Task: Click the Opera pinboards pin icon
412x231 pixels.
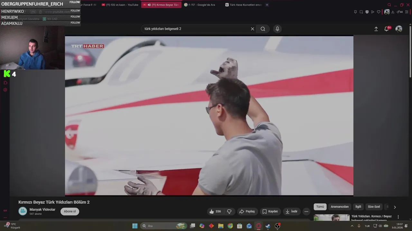Action: coord(355,12)
